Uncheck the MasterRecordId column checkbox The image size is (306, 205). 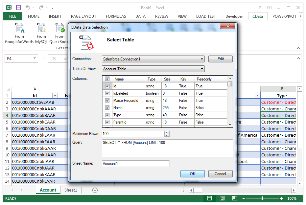[107, 101]
